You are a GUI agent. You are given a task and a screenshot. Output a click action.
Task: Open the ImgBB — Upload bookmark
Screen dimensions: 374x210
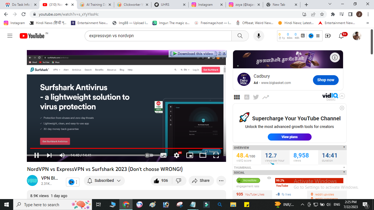pos(130,23)
